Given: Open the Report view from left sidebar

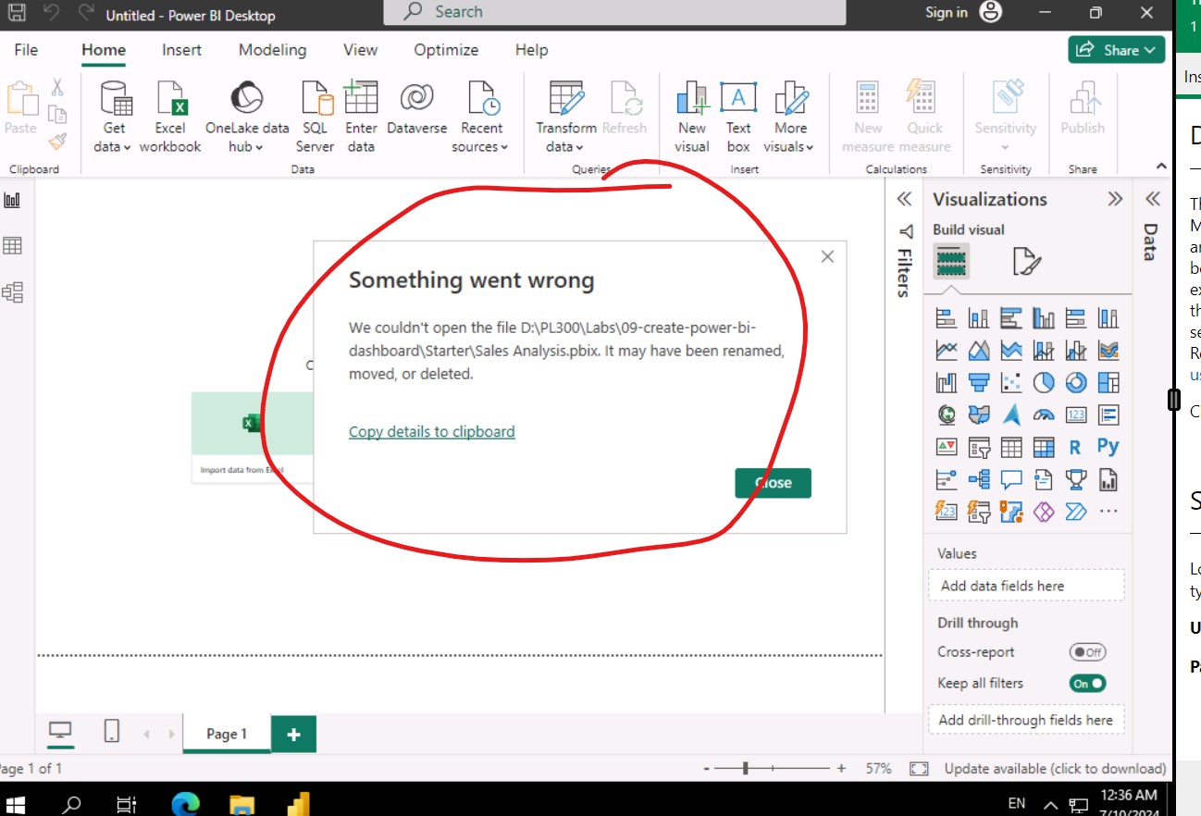Looking at the screenshot, I should point(13,200).
